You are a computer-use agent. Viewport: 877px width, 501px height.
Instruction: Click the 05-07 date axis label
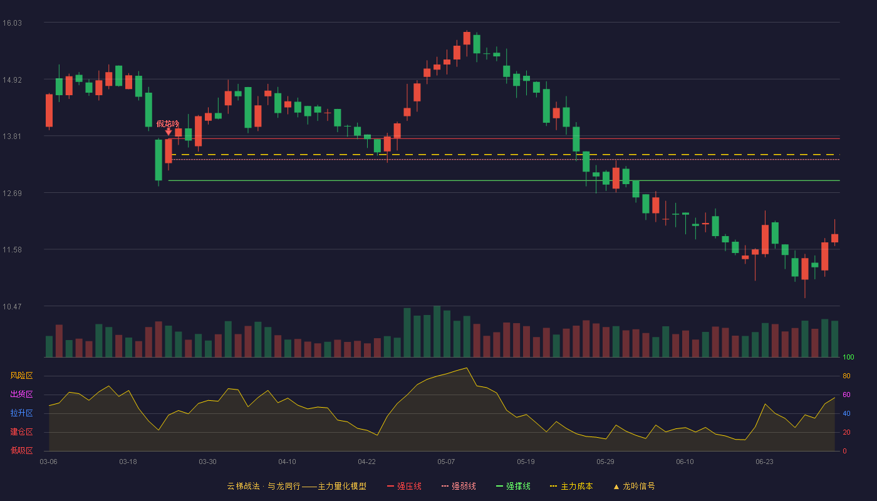(446, 462)
